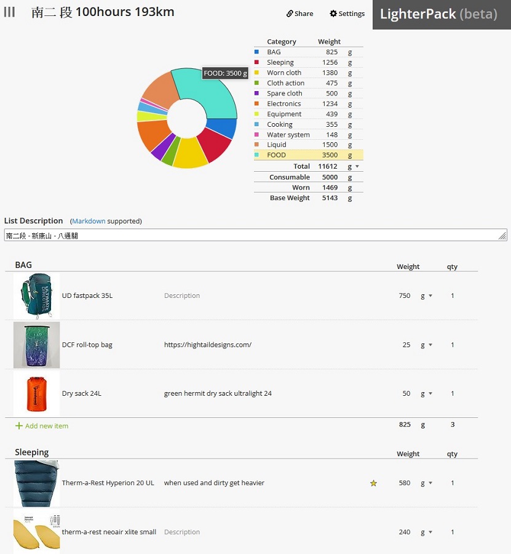The image size is (511, 554).
Task: Open unit dropdown for Therm-a-Rest Hyperion 20 UL
Action: (x=430, y=483)
